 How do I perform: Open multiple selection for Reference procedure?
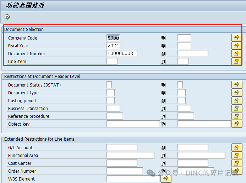pyautogui.click(x=237, y=116)
